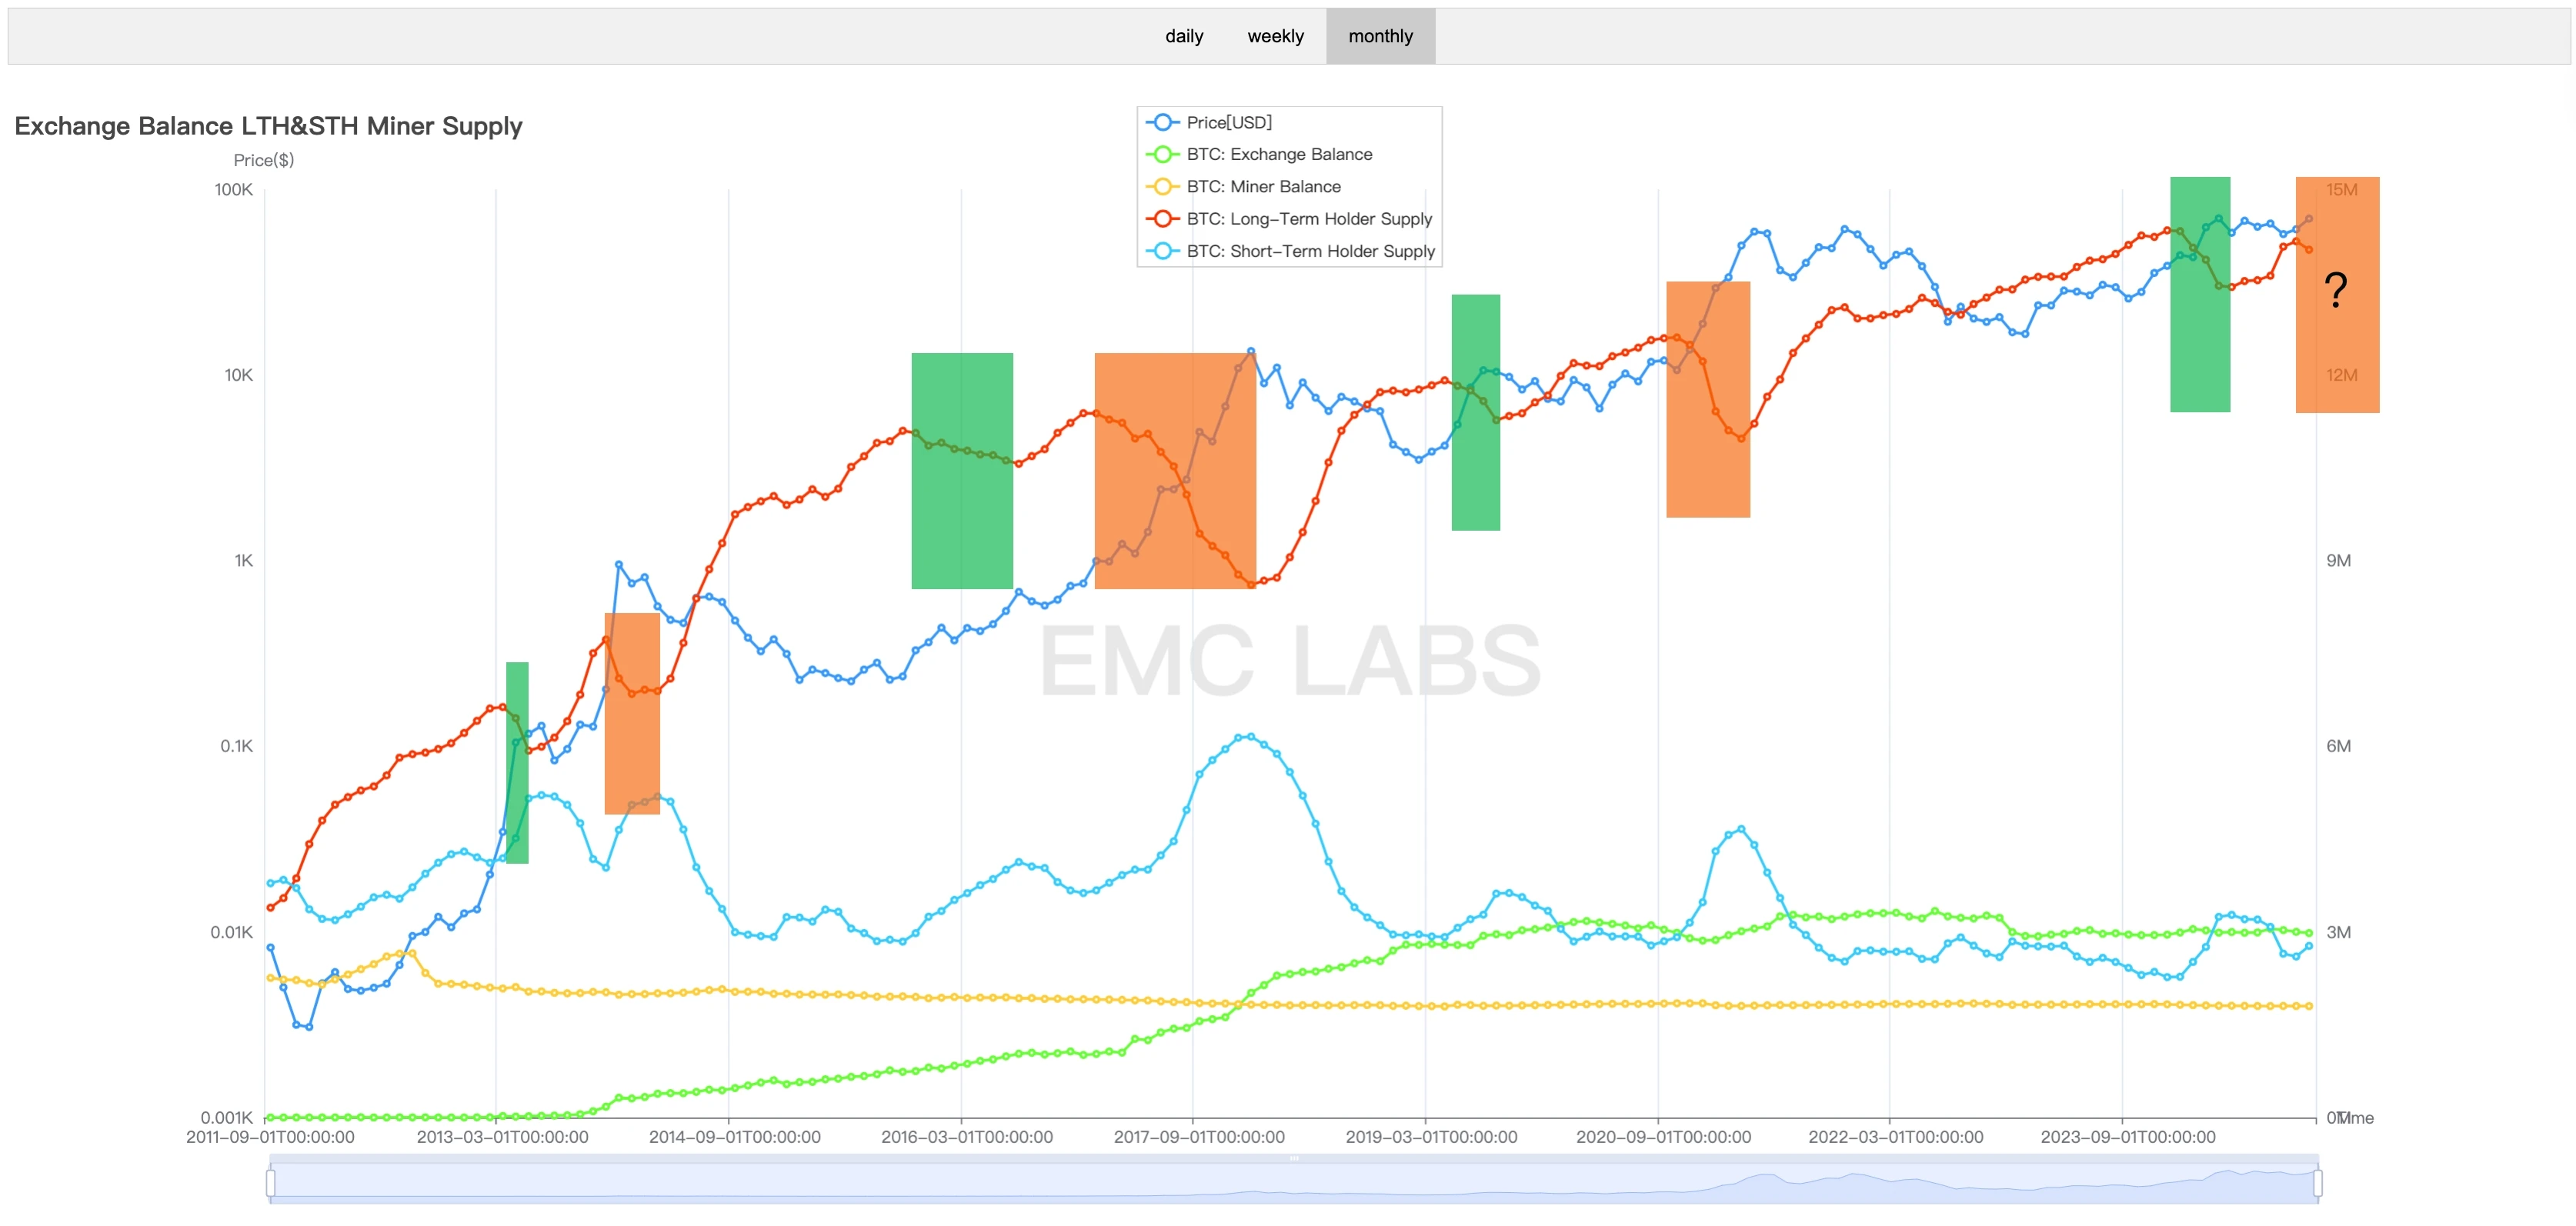Click the cyan Short-Term Holder legend marker
The image size is (2576, 1226).
[x=1161, y=251]
